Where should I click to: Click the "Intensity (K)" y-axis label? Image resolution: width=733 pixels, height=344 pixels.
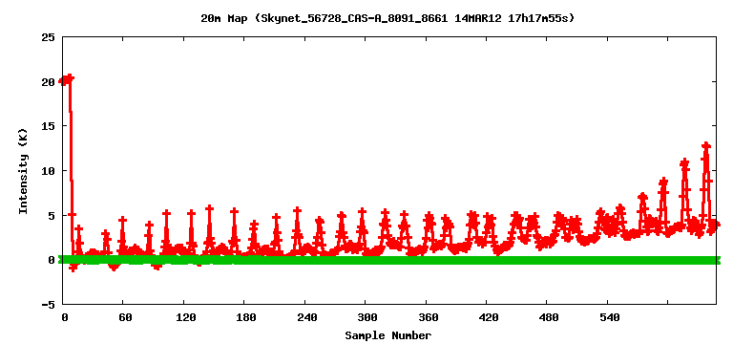[23, 171]
